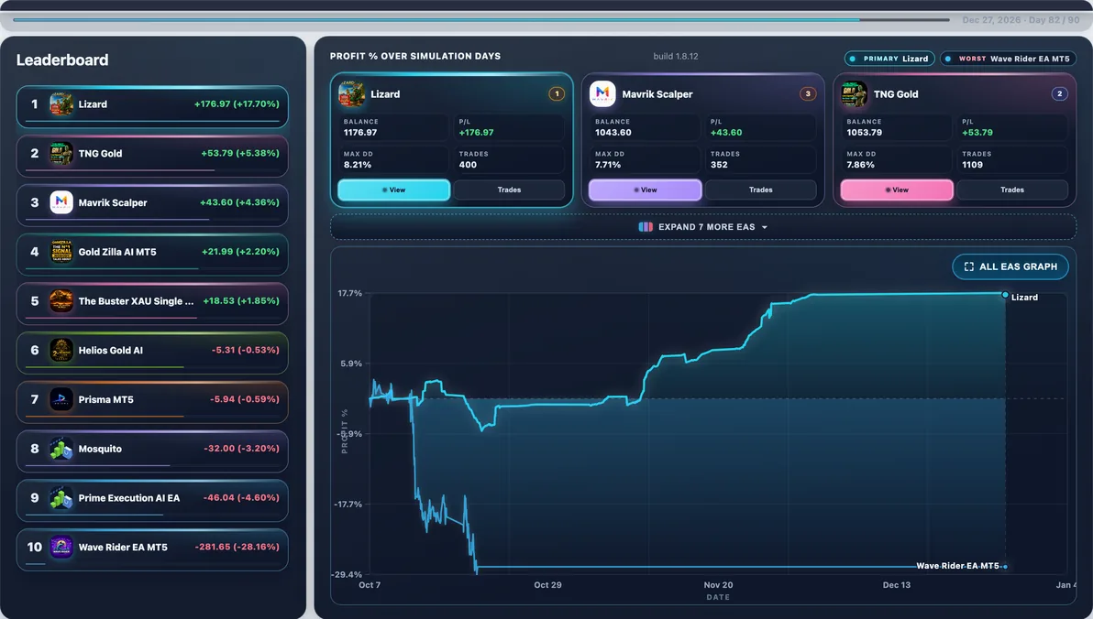Viewport: 1093px width, 619px height.
Task: Click the Leaderboard heading
Action: (x=62, y=60)
